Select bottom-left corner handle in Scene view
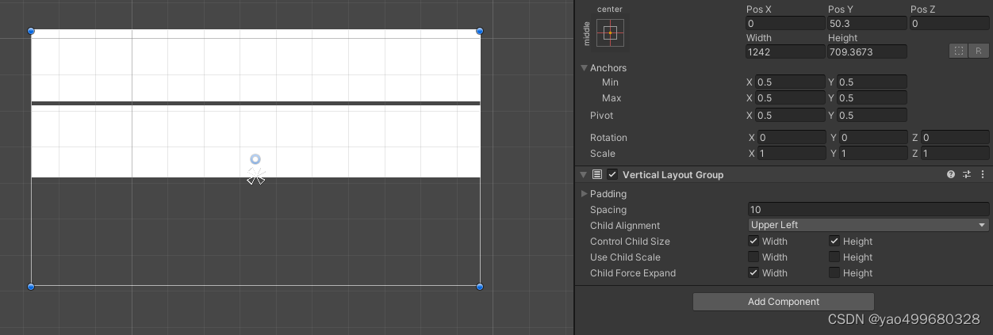This screenshot has width=993, height=335. (x=31, y=286)
